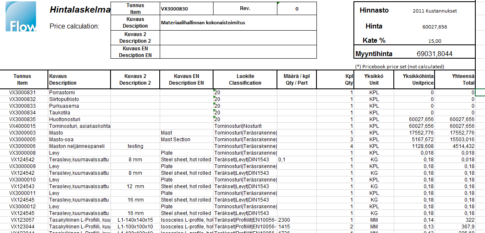This screenshot has height=233, width=485.
Task: Click the Myyntihinta value 69031,8044
Action: click(x=435, y=54)
